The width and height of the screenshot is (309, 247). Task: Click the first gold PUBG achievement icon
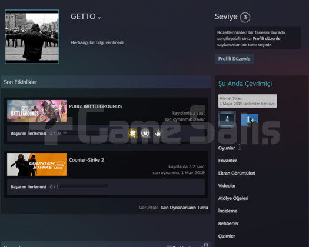tap(133, 133)
